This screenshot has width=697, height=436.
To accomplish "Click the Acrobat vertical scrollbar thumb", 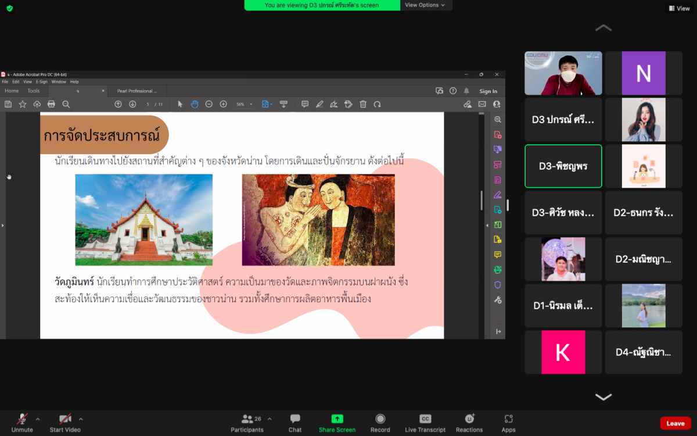I will click(x=482, y=201).
